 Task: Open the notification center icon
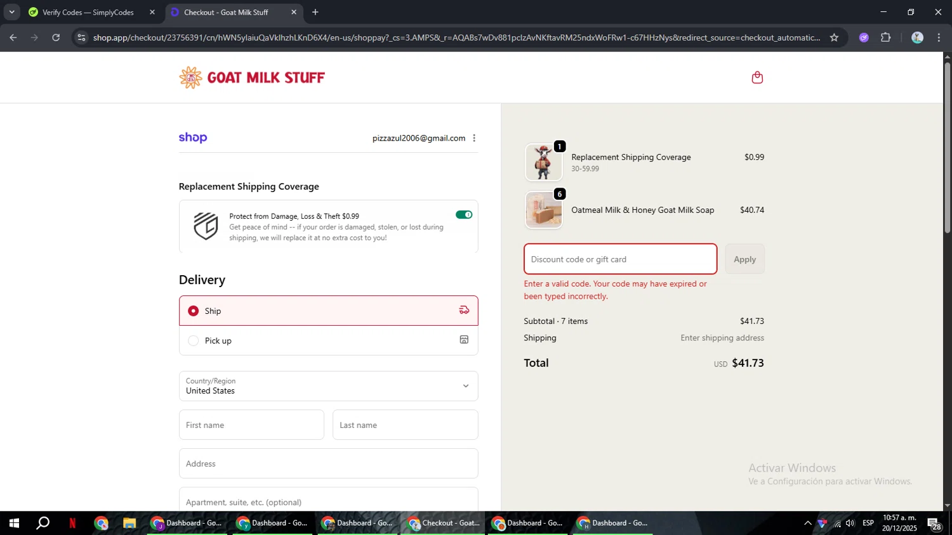tap(934, 524)
